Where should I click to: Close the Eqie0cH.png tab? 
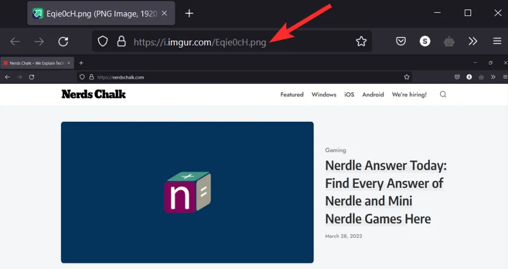click(x=164, y=13)
